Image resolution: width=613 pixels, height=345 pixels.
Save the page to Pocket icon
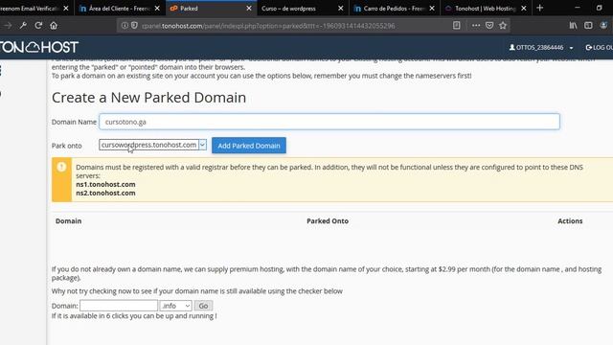[489, 26]
